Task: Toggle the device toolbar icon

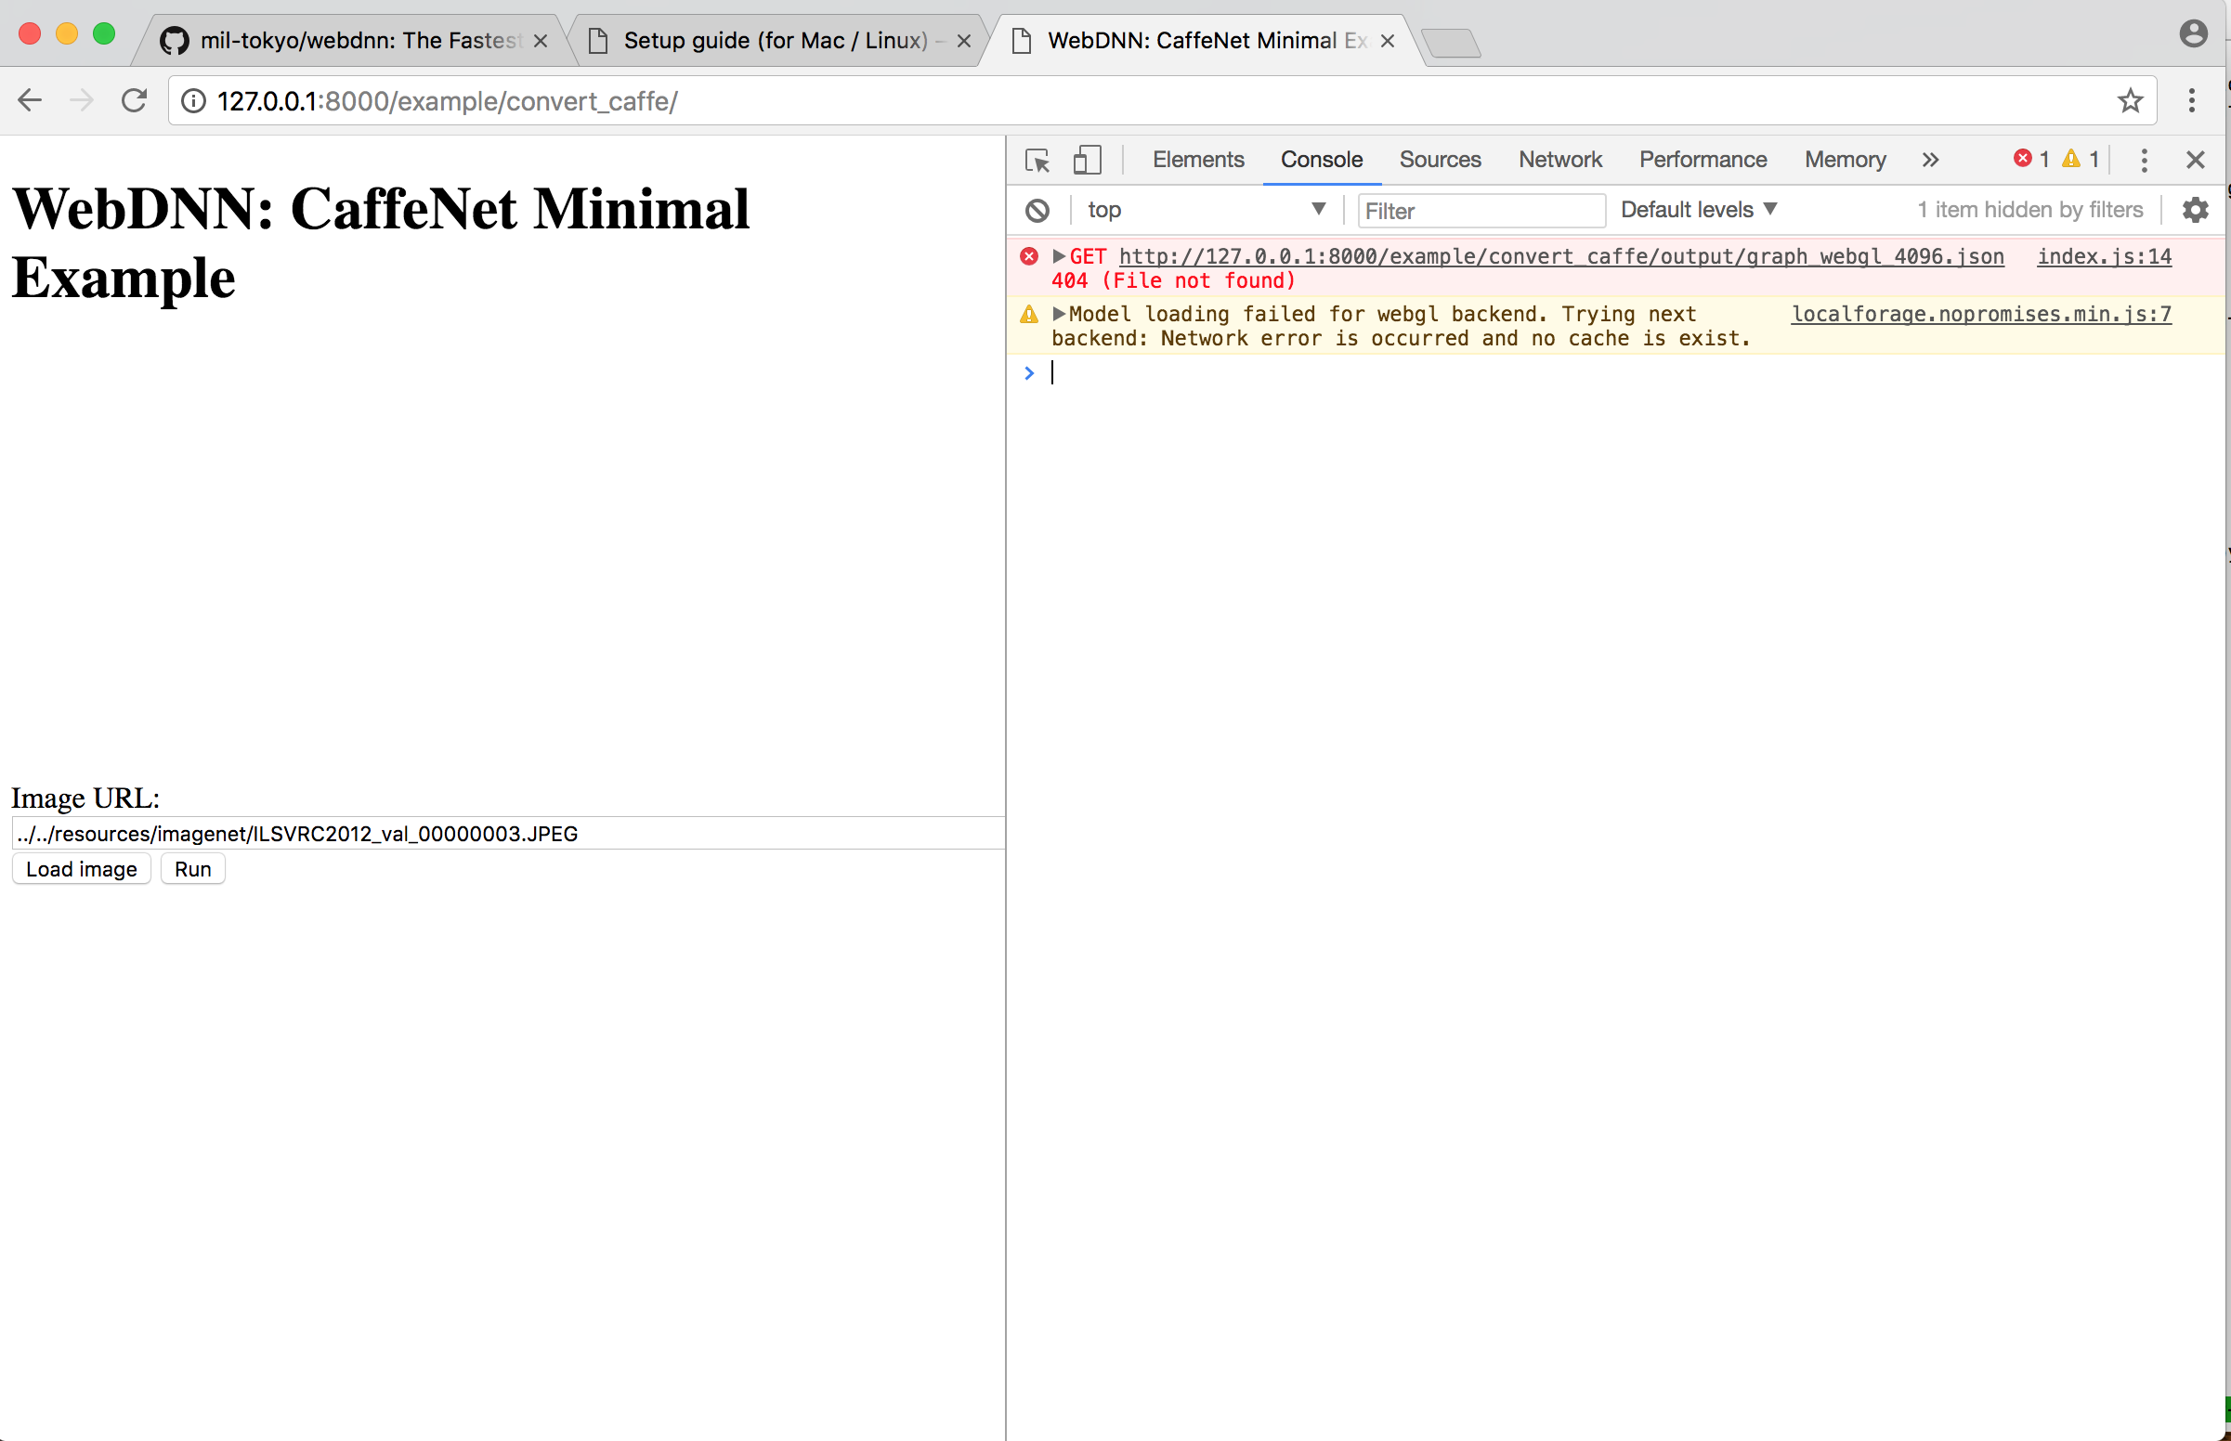Action: click(1087, 160)
